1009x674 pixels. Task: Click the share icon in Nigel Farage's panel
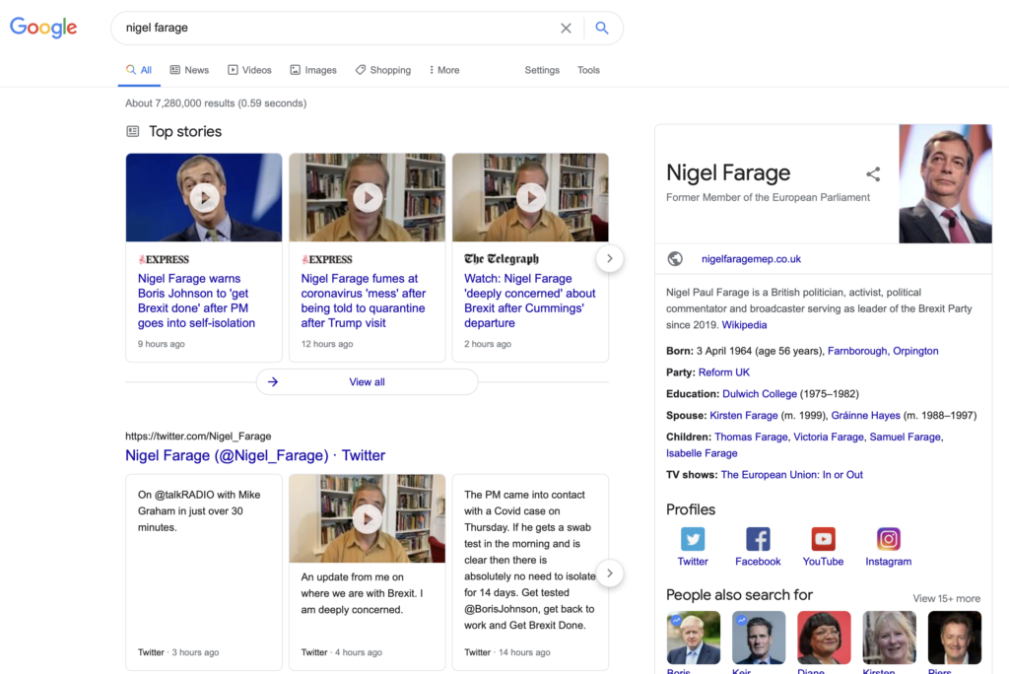click(x=873, y=173)
